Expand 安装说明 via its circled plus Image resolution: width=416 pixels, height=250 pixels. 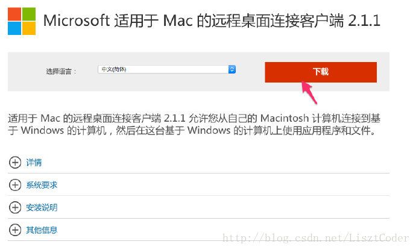point(15,207)
